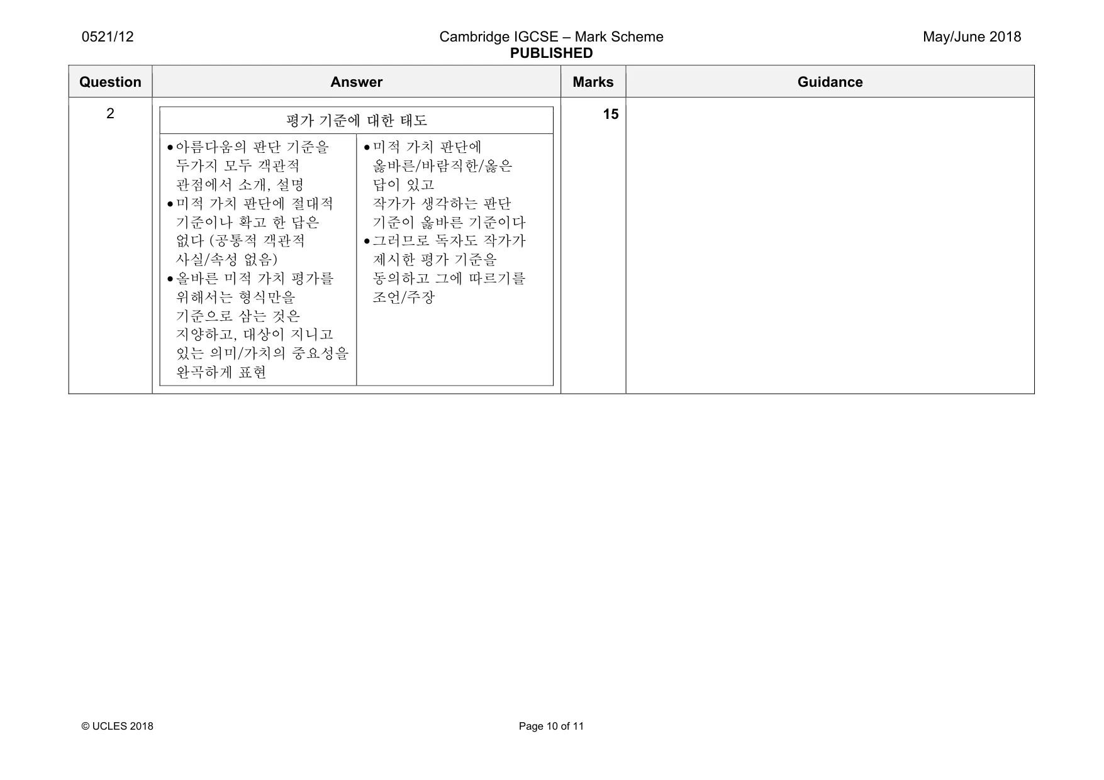The width and height of the screenshot is (1104, 780).
Task: Click the line 조언/주장
Action: [403, 297]
